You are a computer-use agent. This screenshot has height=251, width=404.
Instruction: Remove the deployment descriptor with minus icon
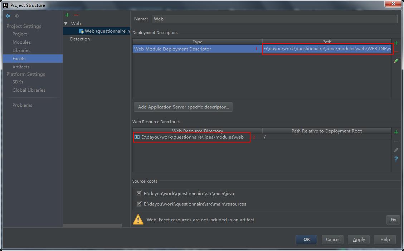(396, 52)
